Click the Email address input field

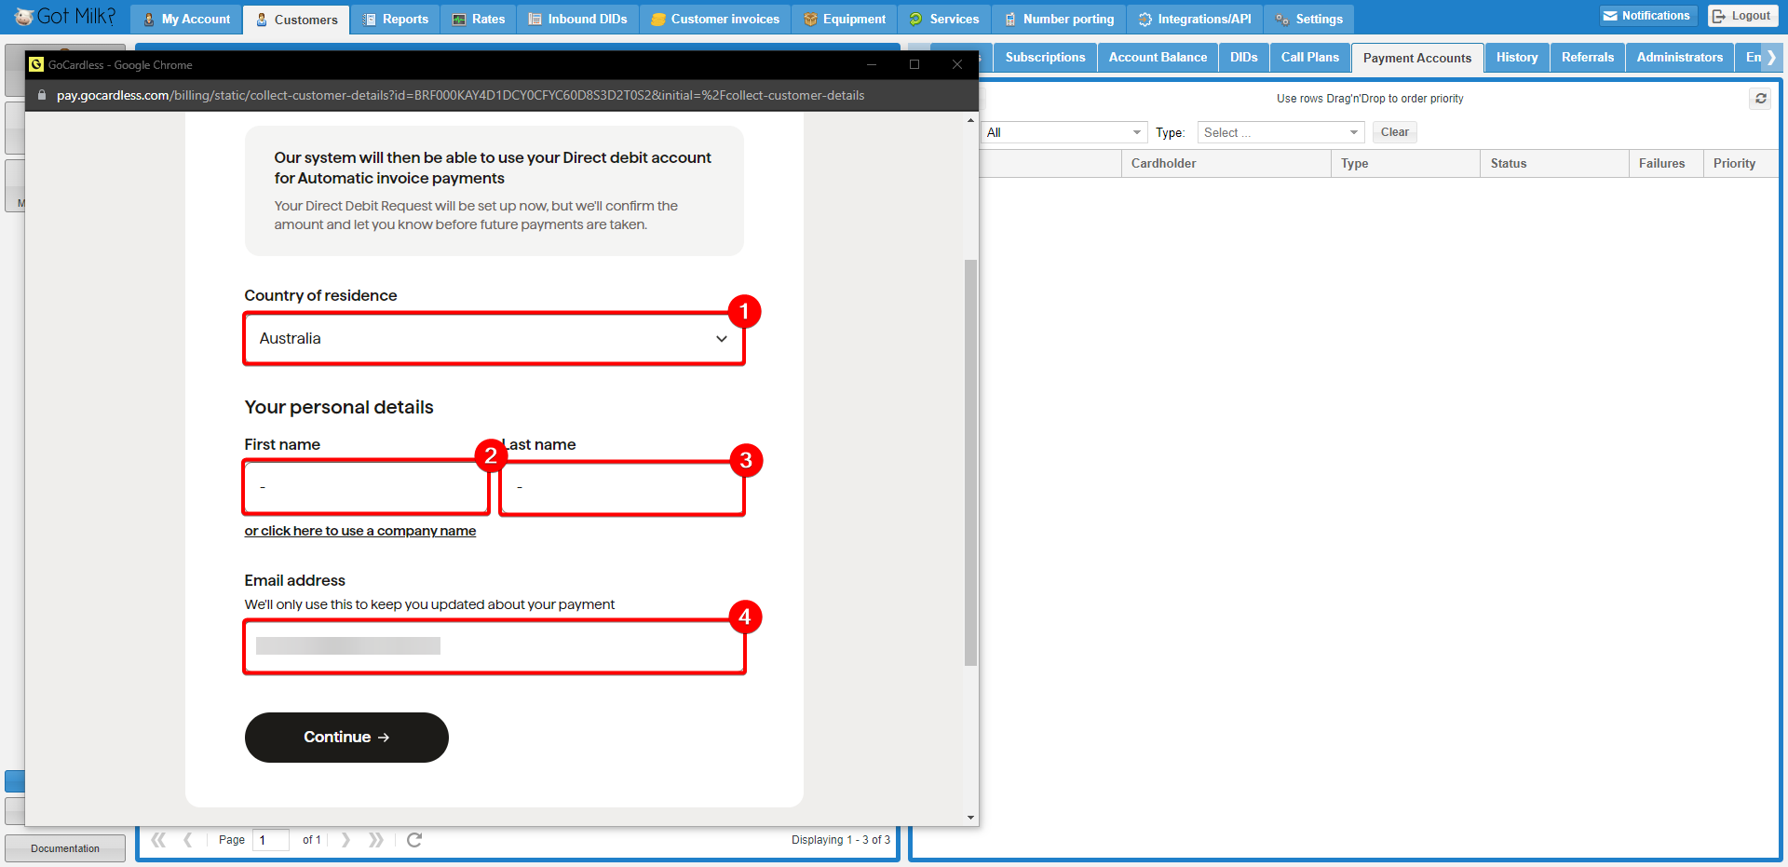pyautogui.click(x=494, y=646)
